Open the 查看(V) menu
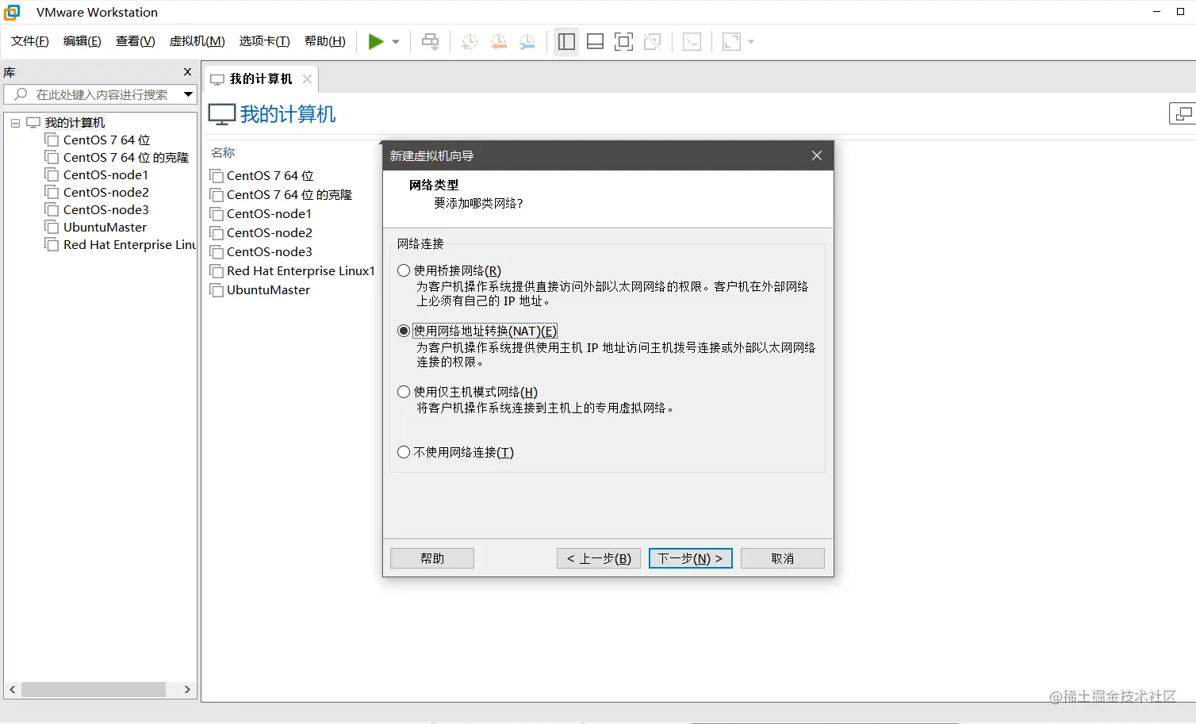The image size is (1196, 724). pos(136,41)
